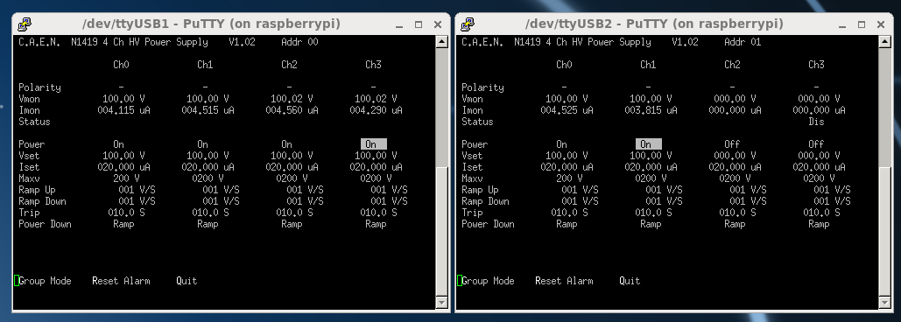Screen dimensions: 901x322
Task: Click Ch2 Trip 010.0 S in ttyUSB2
Action: point(737,213)
